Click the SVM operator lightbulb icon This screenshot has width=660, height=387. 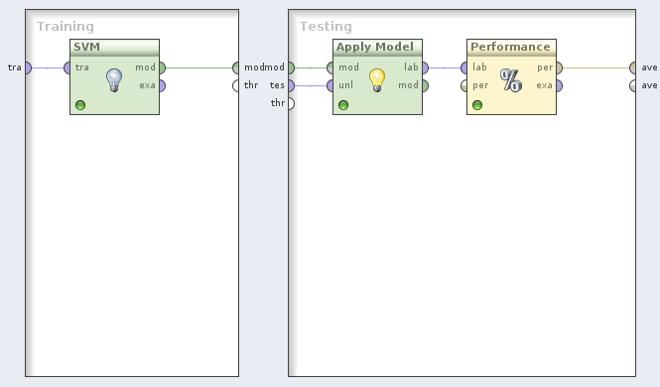pyautogui.click(x=114, y=80)
